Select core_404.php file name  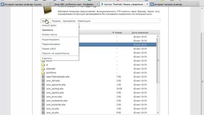pos(53,81)
